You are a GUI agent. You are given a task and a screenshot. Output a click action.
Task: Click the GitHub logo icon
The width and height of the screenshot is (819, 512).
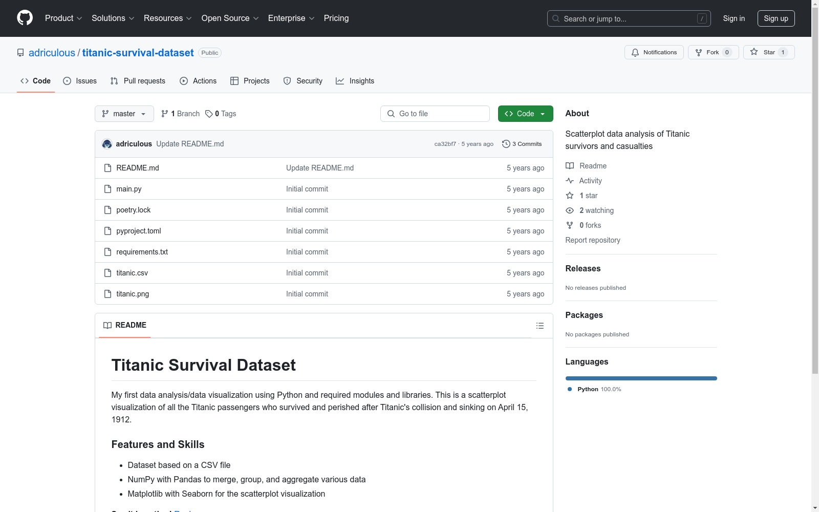click(x=25, y=18)
